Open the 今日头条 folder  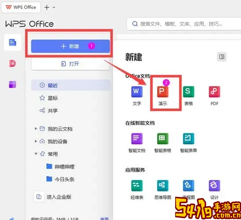[61, 179]
